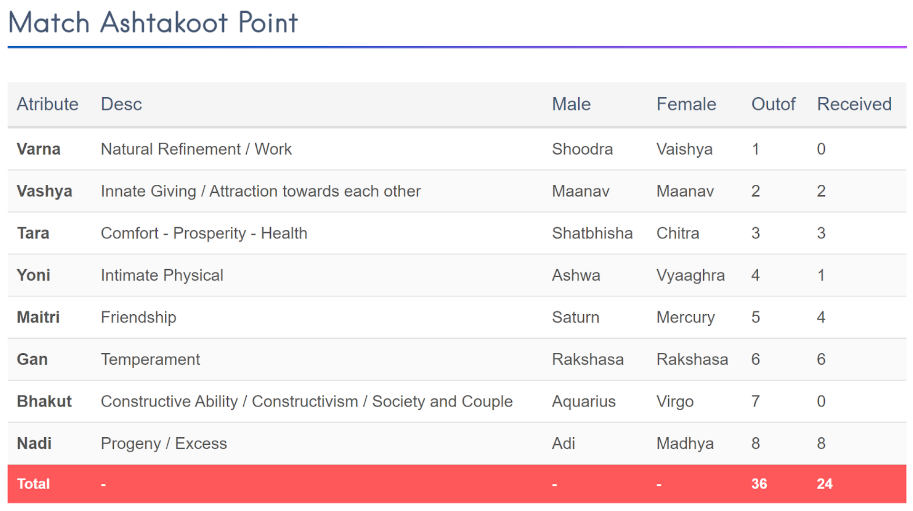Click the total received score 24
This screenshot has height=511, width=913.
pyautogui.click(x=824, y=484)
